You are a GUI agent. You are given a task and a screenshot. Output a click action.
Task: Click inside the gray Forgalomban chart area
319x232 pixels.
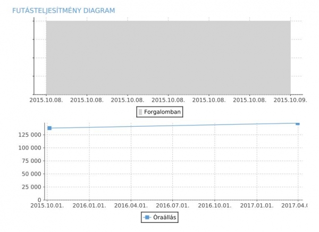pos(168,57)
